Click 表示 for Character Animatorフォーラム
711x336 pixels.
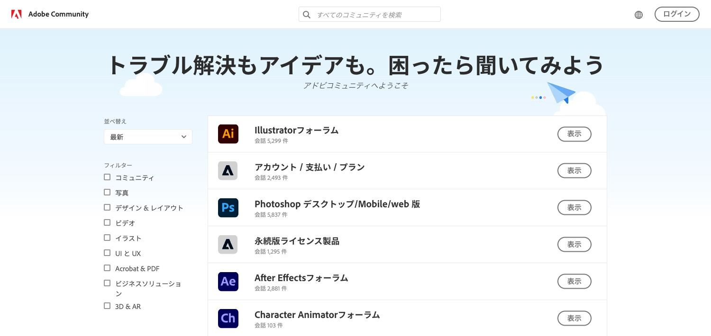(574, 318)
